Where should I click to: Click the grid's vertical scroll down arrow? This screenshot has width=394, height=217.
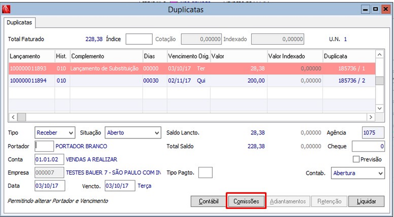[x=379, y=108]
